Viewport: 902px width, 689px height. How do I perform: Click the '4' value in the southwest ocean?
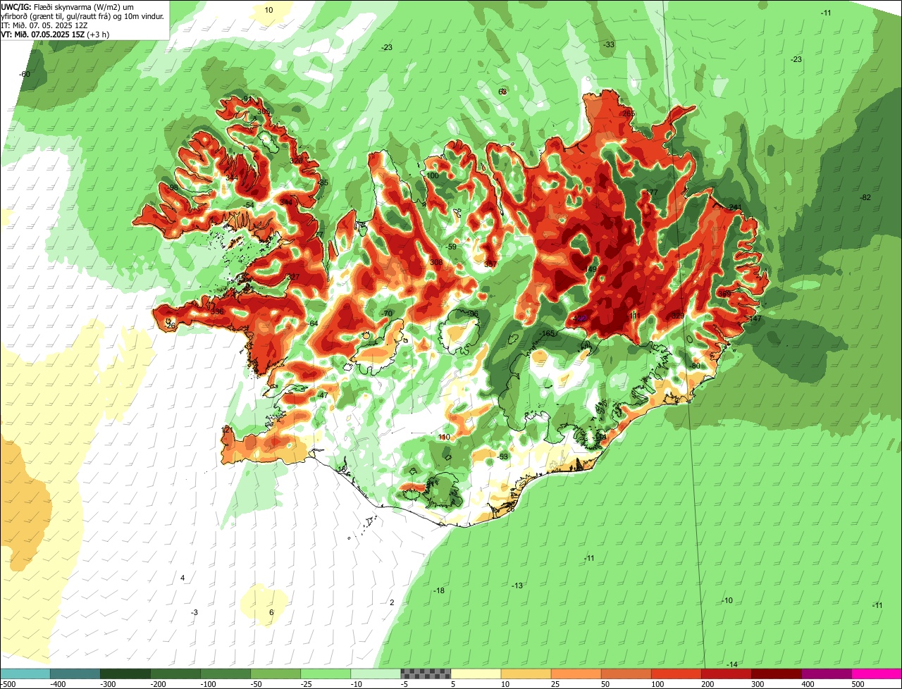pos(183,578)
